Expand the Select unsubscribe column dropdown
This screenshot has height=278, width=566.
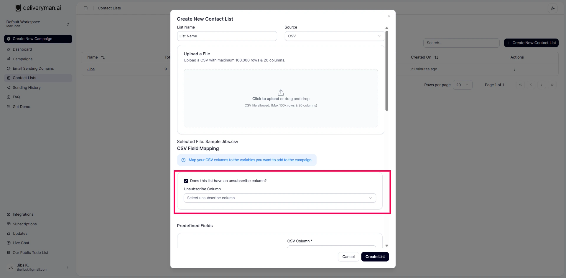click(279, 198)
